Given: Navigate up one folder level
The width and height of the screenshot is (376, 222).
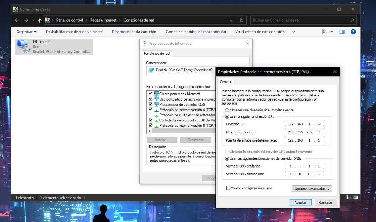Looking at the screenshot, I should click(x=39, y=20).
